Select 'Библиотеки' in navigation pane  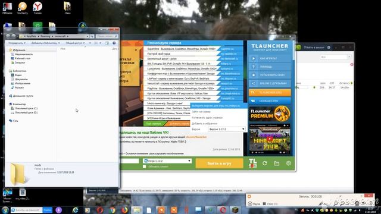click(20, 71)
